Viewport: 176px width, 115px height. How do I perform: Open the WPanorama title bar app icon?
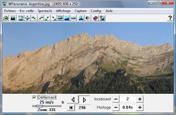pos(5,4)
